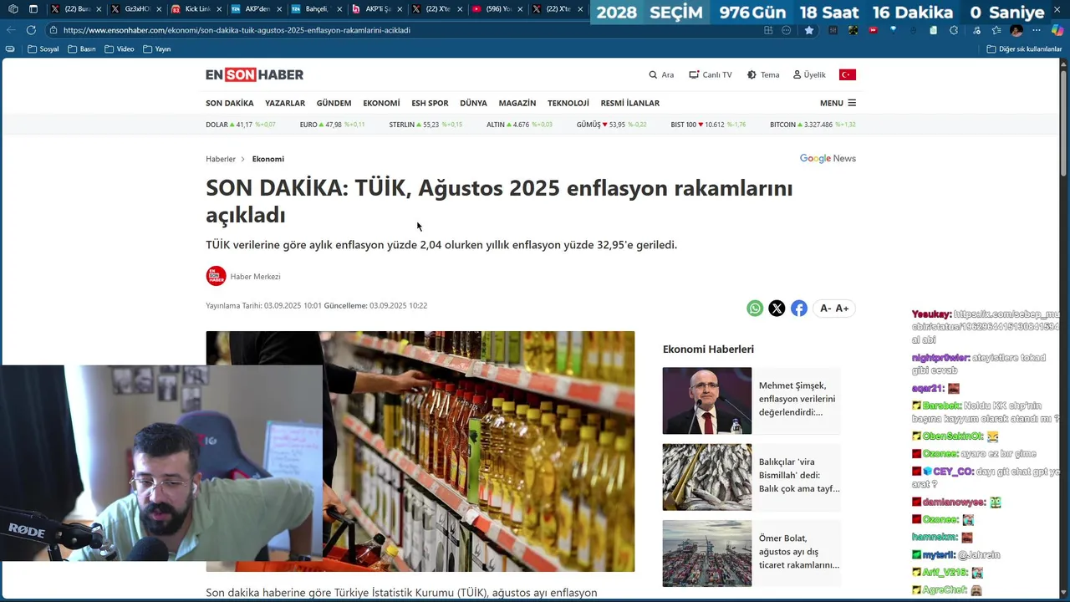Open the search (Ara) magnifier icon
The image size is (1070, 602).
[x=653, y=74]
